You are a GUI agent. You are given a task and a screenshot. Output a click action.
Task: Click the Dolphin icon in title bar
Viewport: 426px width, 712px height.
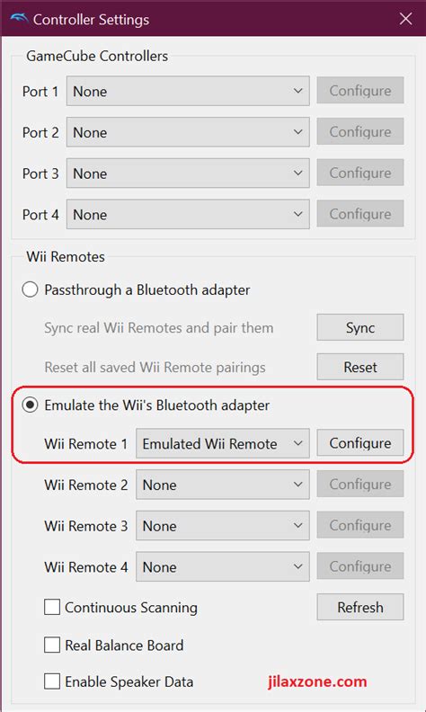[x=18, y=19]
